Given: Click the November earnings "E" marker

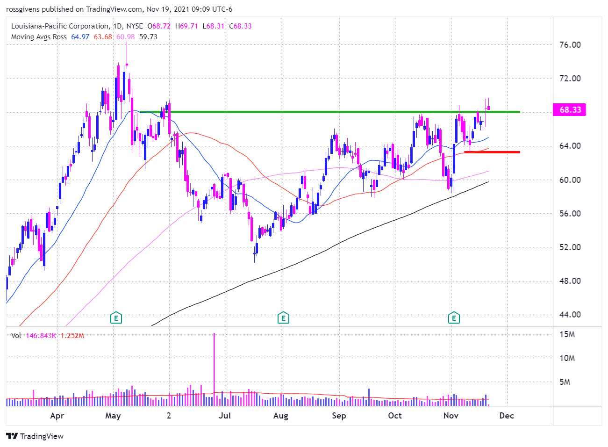Looking at the screenshot, I should (453, 317).
